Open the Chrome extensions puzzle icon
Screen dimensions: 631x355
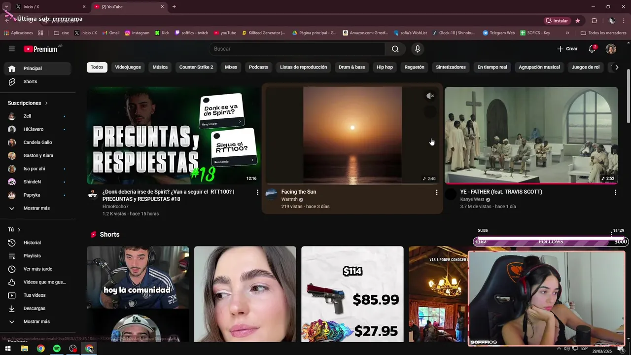coord(594,21)
